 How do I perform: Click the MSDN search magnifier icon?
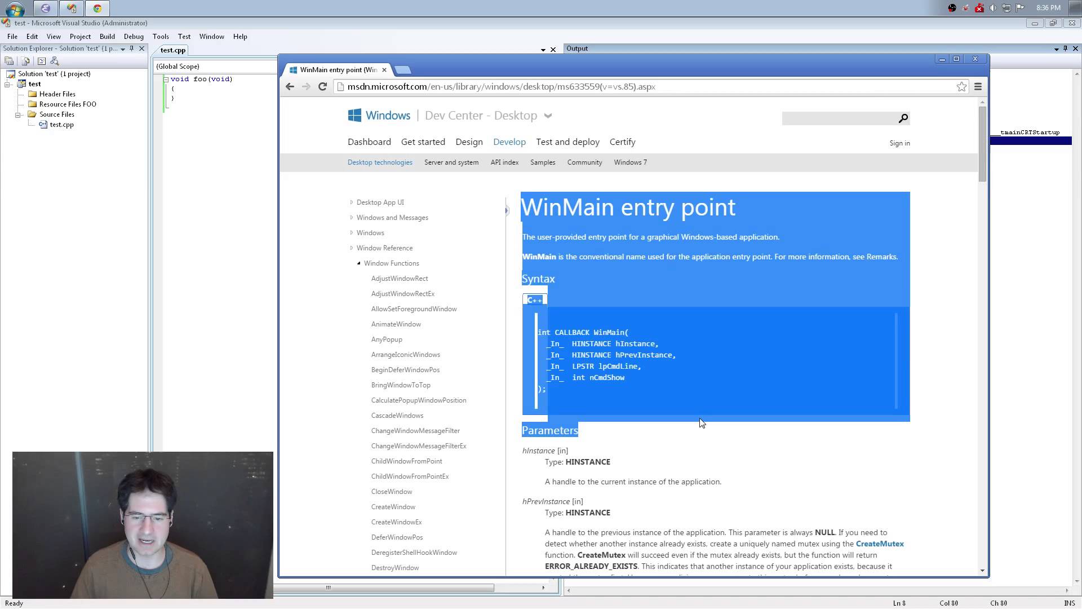click(x=903, y=118)
